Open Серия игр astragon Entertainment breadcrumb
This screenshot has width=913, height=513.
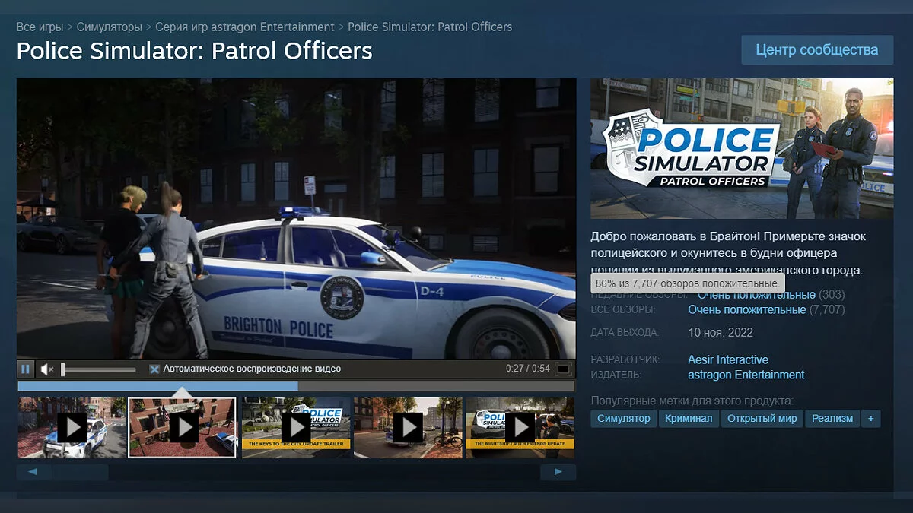245,27
